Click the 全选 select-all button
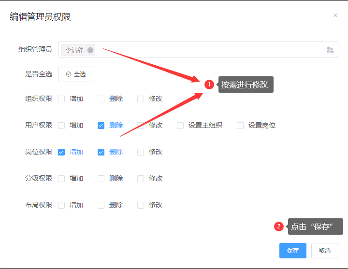This screenshot has height=269, width=348. (x=75, y=74)
